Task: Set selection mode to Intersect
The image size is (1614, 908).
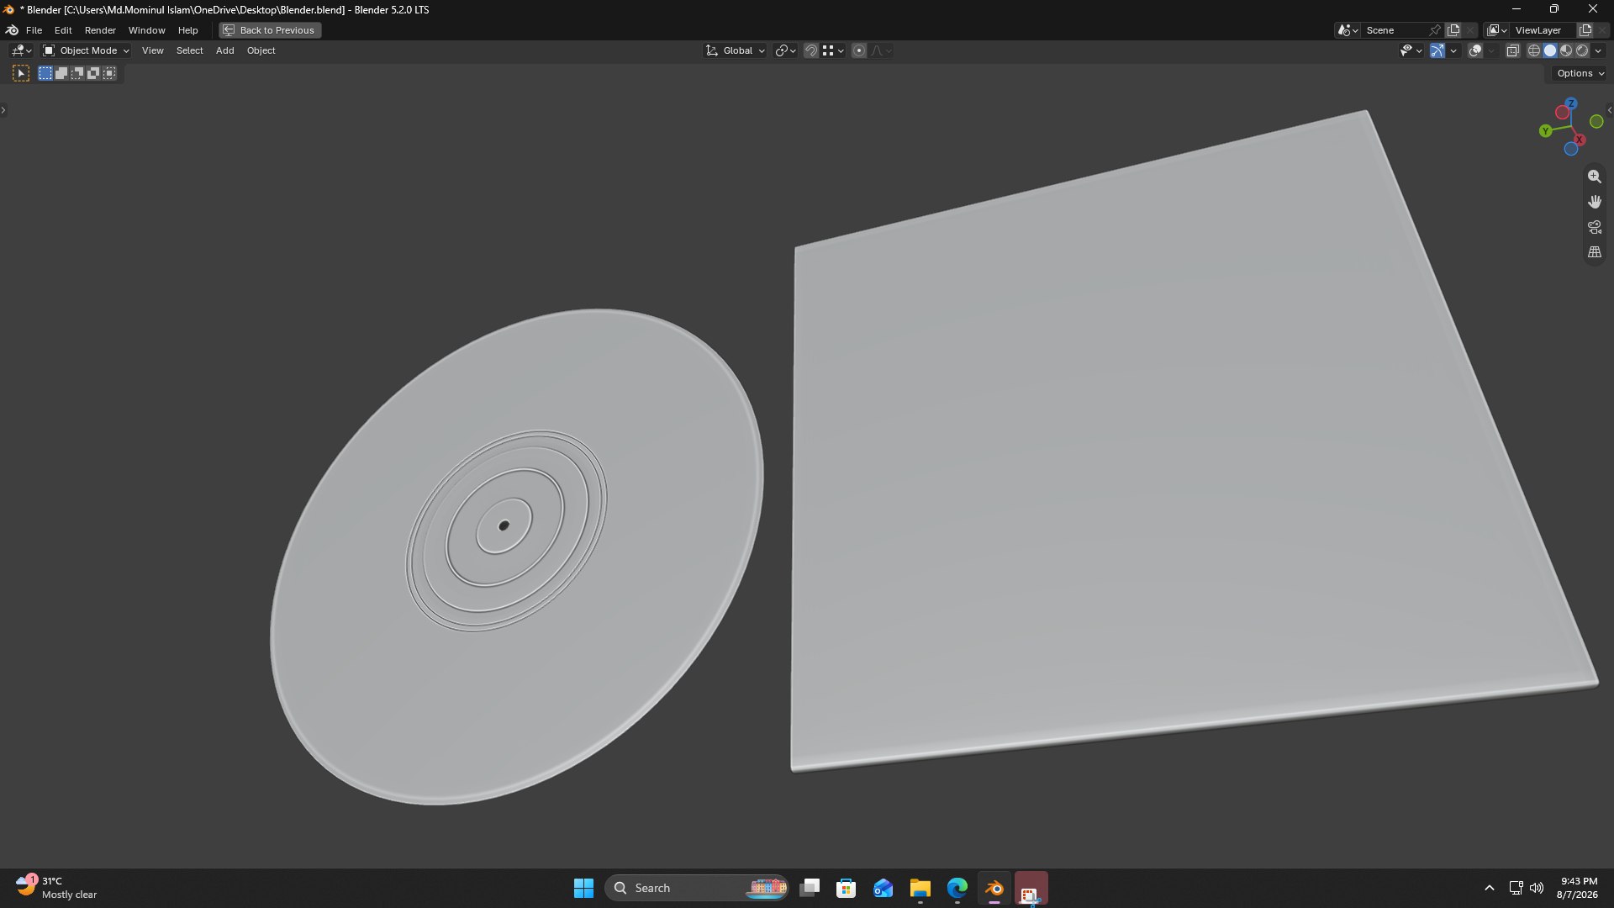Action: 109,74
